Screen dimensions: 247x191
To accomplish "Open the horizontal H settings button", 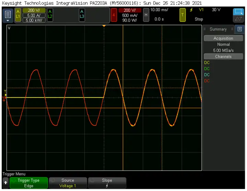I will click(146, 15).
